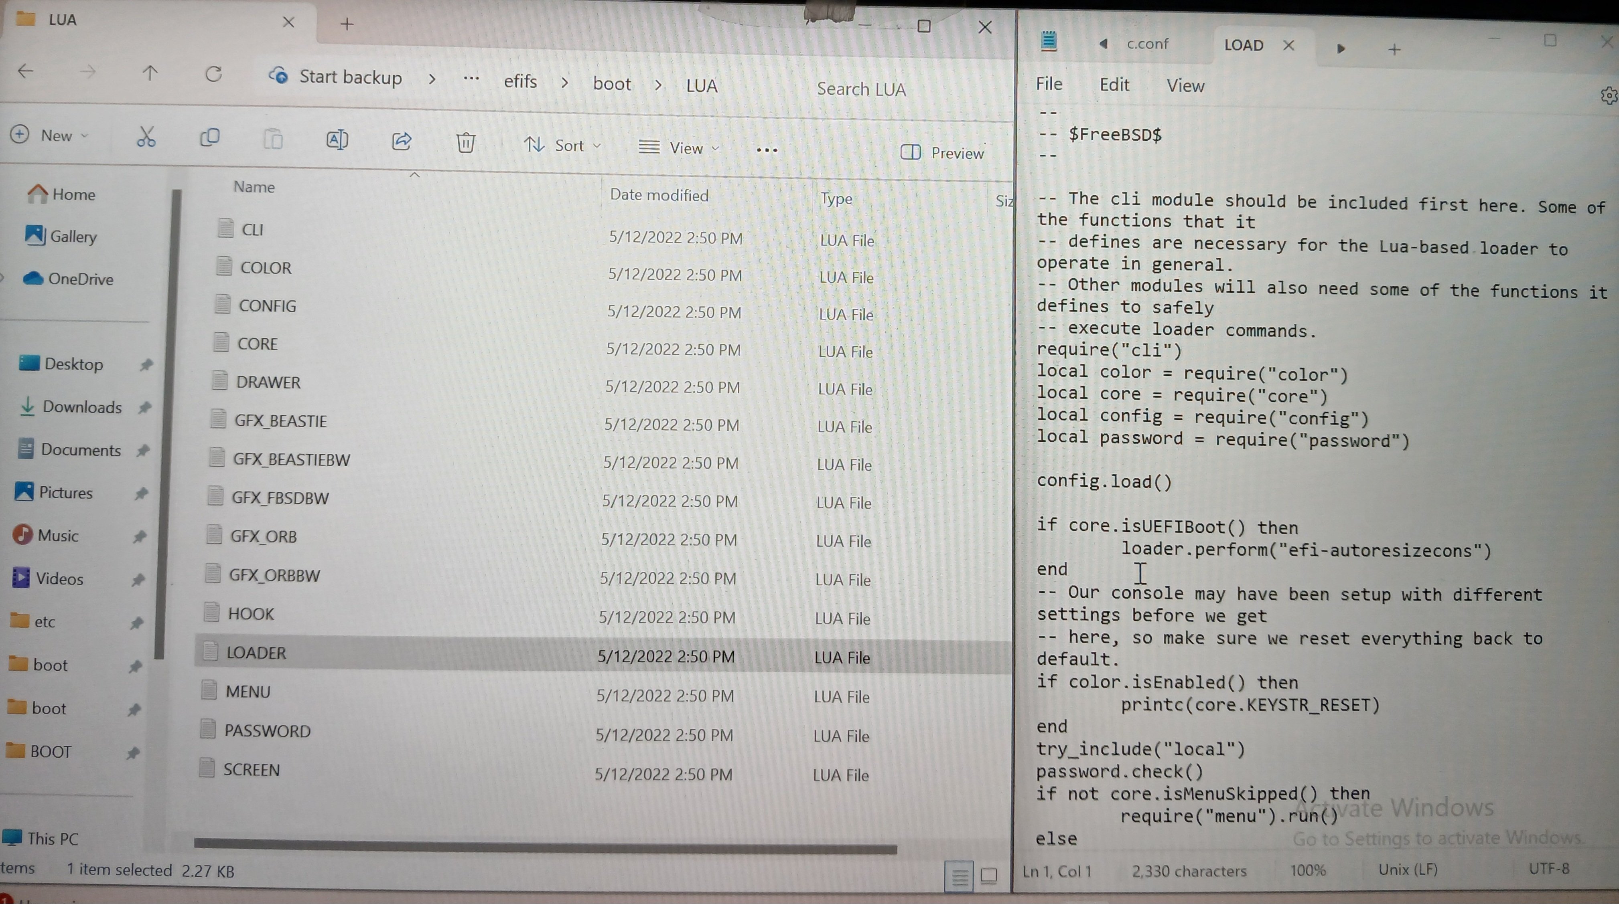Refresh the LUA folder view
Viewport: 1619px width, 904px height.
(x=214, y=74)
